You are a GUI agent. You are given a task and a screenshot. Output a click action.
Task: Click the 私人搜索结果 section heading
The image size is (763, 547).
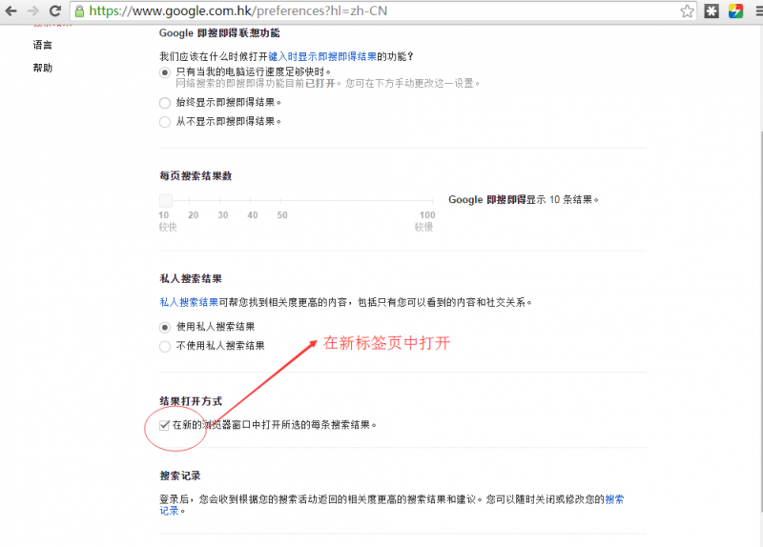coord(191,278)
